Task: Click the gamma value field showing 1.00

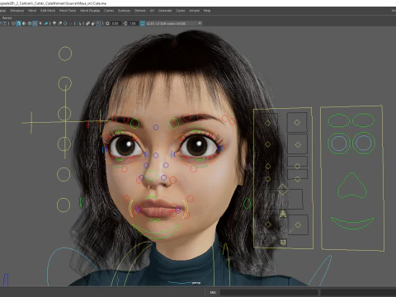Action: pyautogui.click(x=133, y=23)
